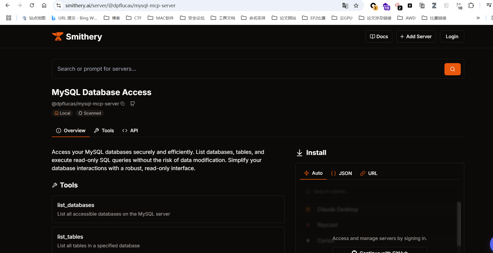Go back to the previous page
The image size is (493, 253).
click(x=8, y=5)
